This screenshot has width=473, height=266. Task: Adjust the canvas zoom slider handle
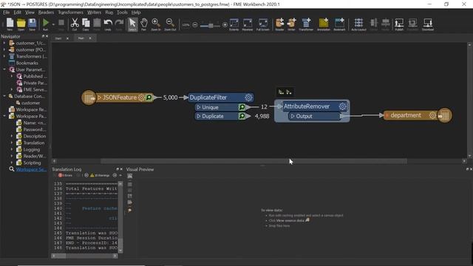tap(211, 25)
